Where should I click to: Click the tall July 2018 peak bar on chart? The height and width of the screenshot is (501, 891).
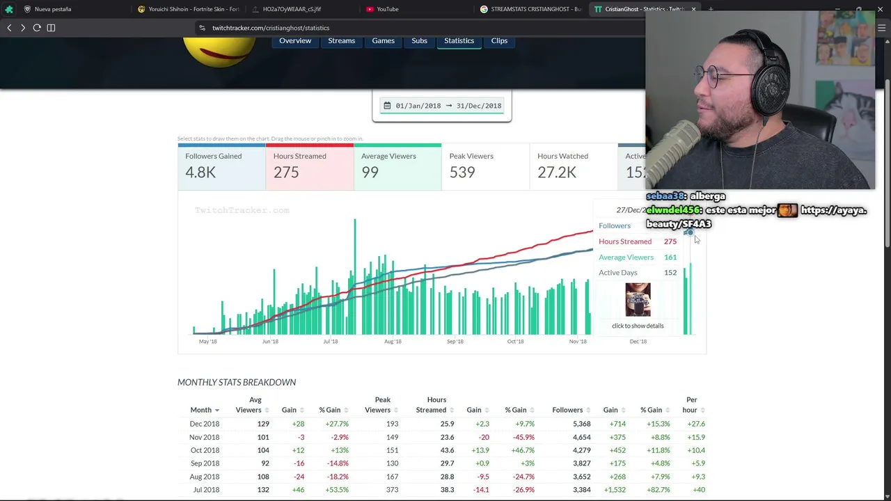(x=354, y=277)
